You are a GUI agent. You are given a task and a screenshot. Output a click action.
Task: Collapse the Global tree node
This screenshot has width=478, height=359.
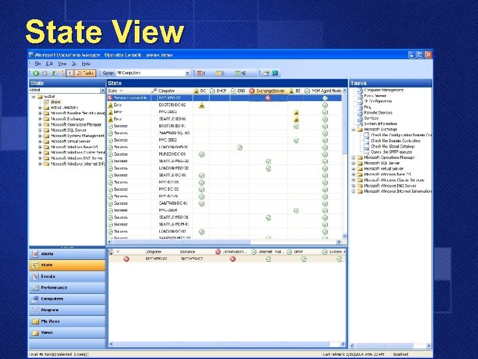coord(33,96)
